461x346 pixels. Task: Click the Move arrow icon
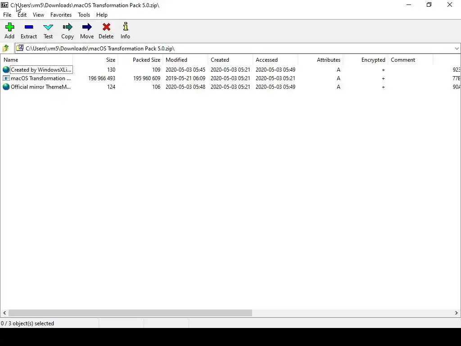coord(87,27)
